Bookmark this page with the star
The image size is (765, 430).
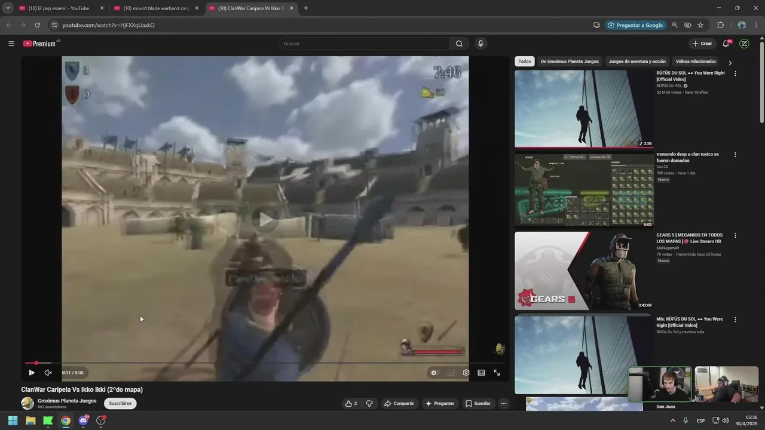(x=700, y=25)
